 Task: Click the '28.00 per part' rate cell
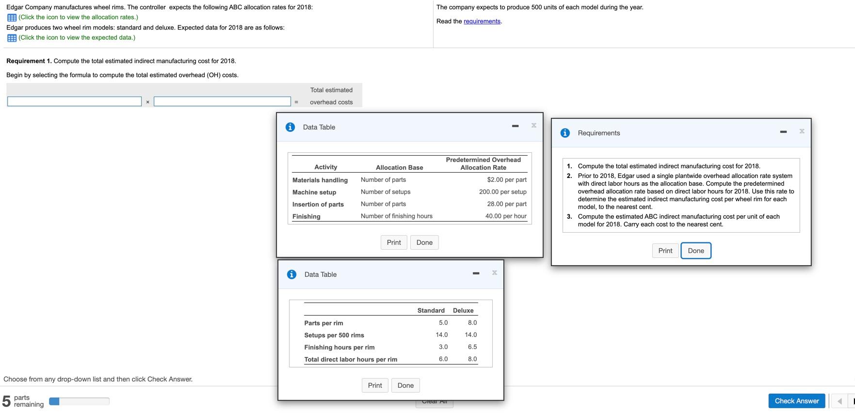click(x=507, y=204)
